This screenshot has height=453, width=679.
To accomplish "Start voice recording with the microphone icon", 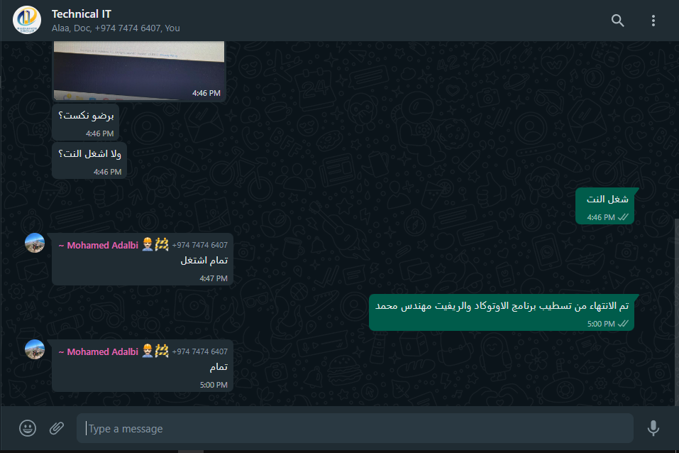I will click(653, 428).
